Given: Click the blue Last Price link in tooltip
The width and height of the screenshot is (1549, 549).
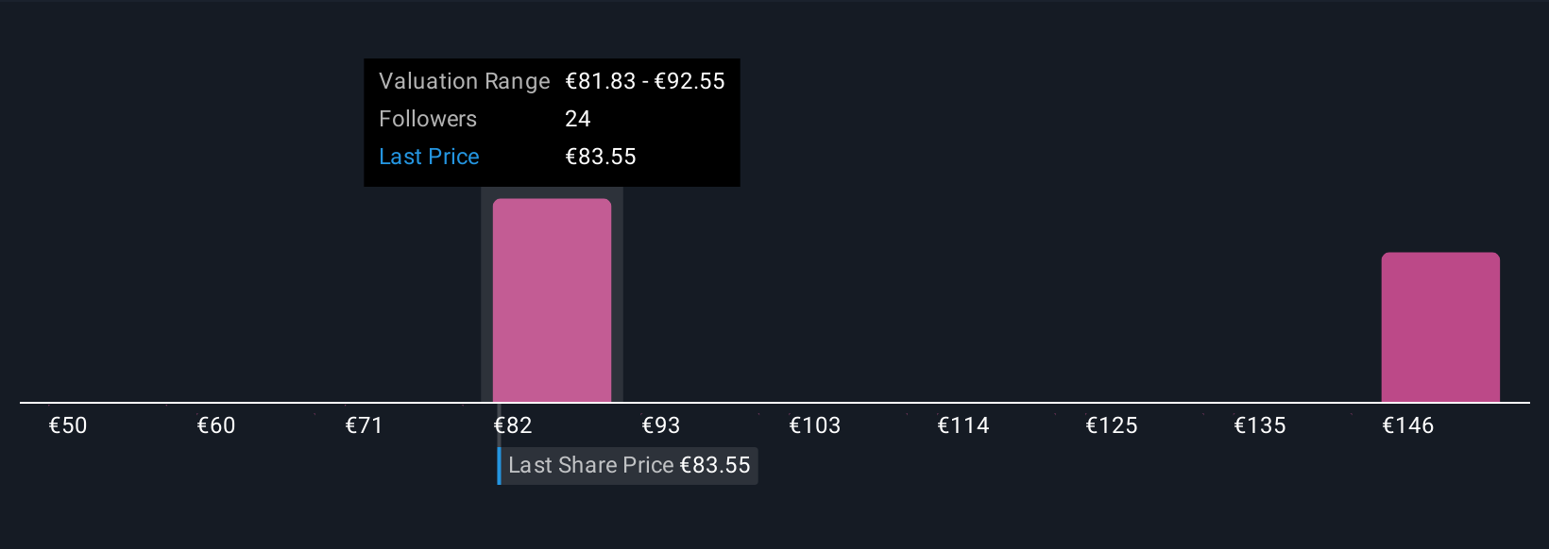Looking at the screenshot, I should point(429,157).
